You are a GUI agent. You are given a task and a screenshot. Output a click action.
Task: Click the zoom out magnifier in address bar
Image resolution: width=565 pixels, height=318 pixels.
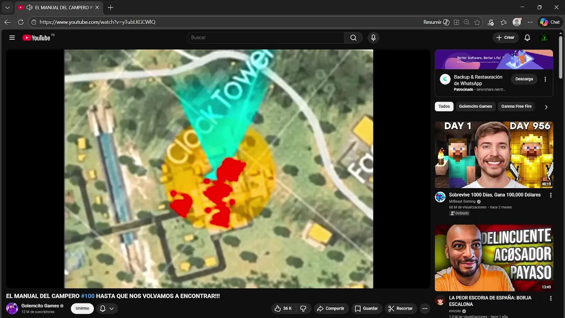coord(467,22)
